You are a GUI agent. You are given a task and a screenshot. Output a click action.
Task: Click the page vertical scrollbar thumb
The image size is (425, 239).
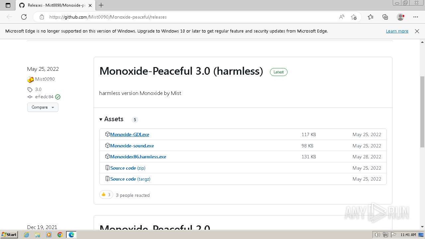(422, 112)
